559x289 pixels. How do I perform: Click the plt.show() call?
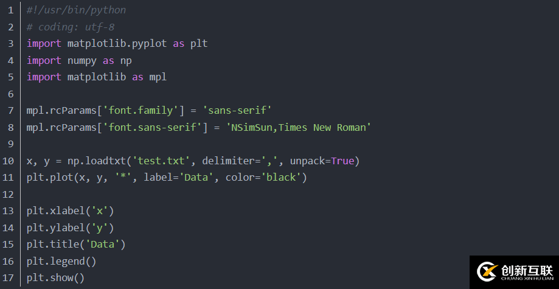tap(55, 277)
